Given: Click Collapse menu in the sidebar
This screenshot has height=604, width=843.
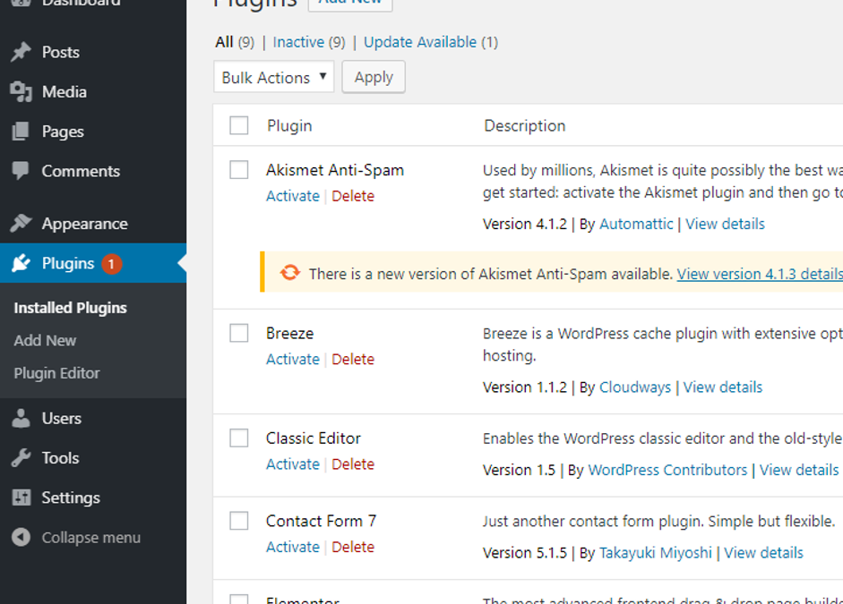Looking at the screenshot, I should [x=91, y=538].
